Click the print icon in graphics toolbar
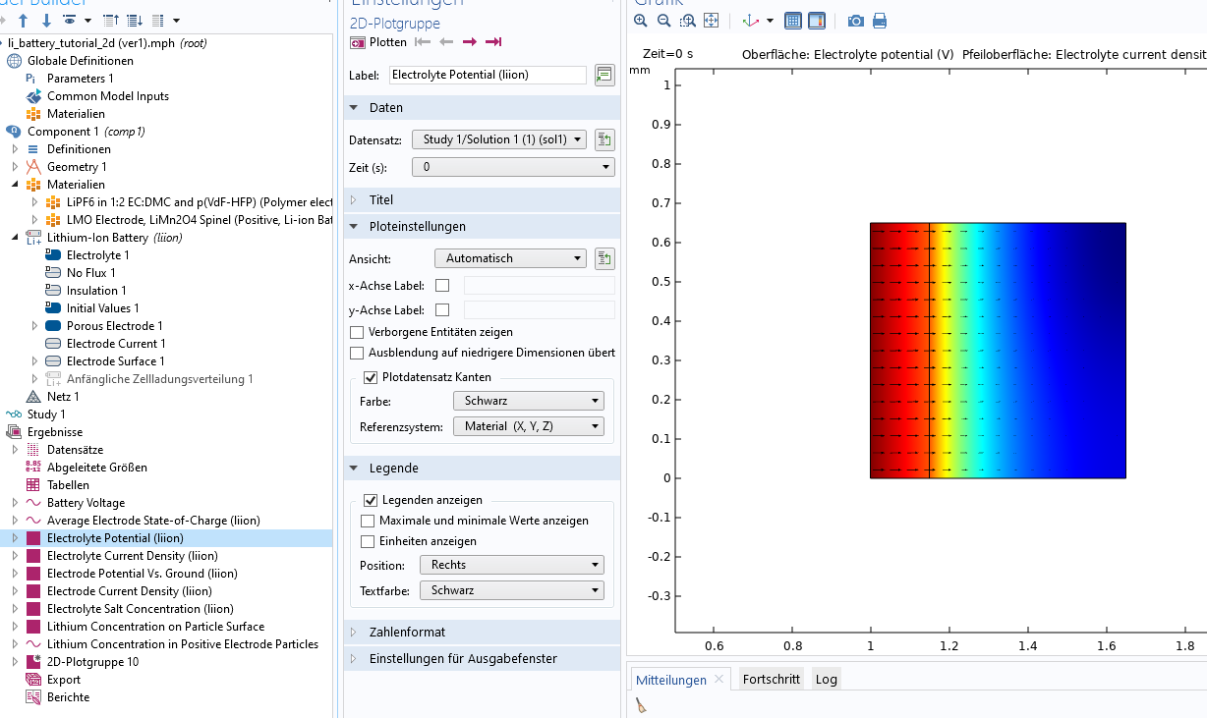This screenshot has width=1207, height=718. click(880, 21)
